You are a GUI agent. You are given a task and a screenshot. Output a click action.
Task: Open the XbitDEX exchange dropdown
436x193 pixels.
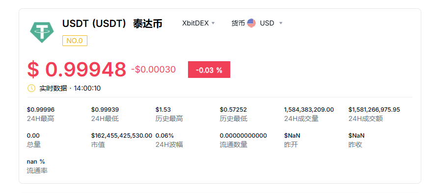(x=198, y=23)
